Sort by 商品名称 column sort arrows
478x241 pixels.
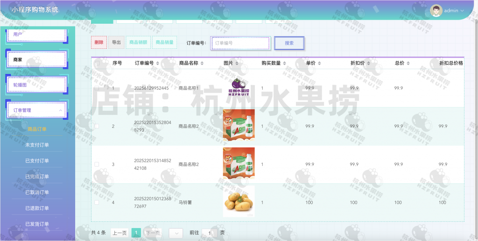[x=202, y=63]
